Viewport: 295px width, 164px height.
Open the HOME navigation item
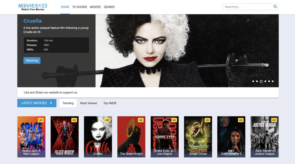point(65,7)
